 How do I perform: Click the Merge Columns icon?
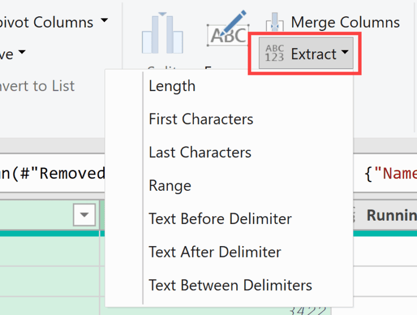[x=275, y=22]
